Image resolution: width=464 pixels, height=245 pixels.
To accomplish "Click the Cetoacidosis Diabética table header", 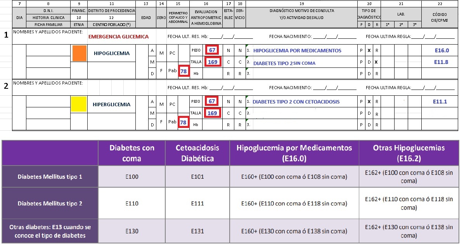I will (197, 153).
